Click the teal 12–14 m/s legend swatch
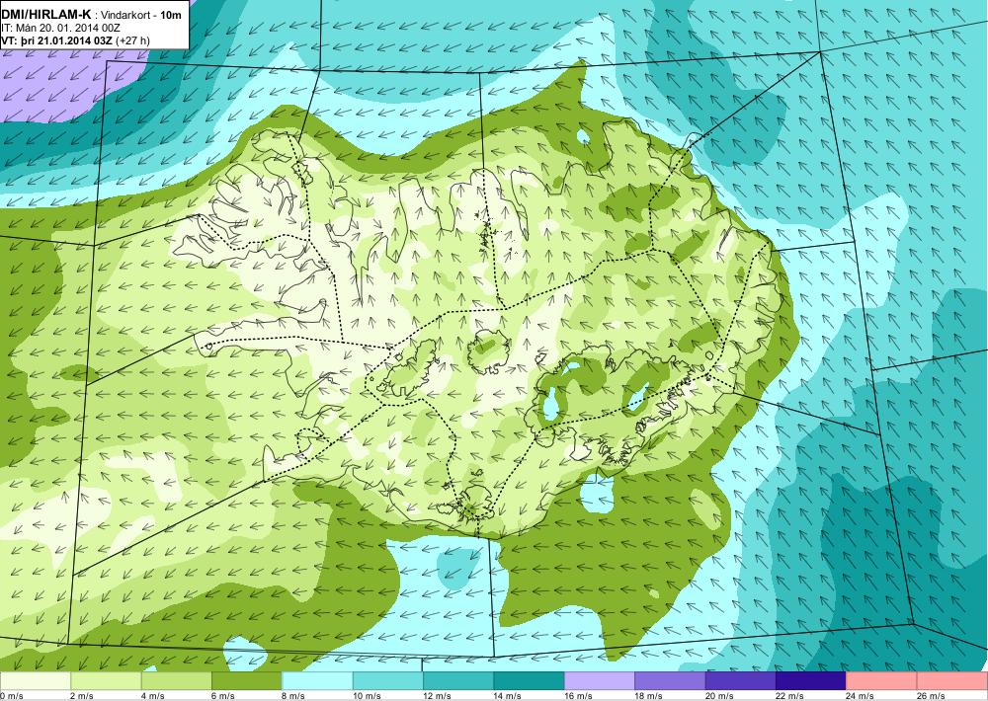This screenshot has height=701, width=988. 458,681
